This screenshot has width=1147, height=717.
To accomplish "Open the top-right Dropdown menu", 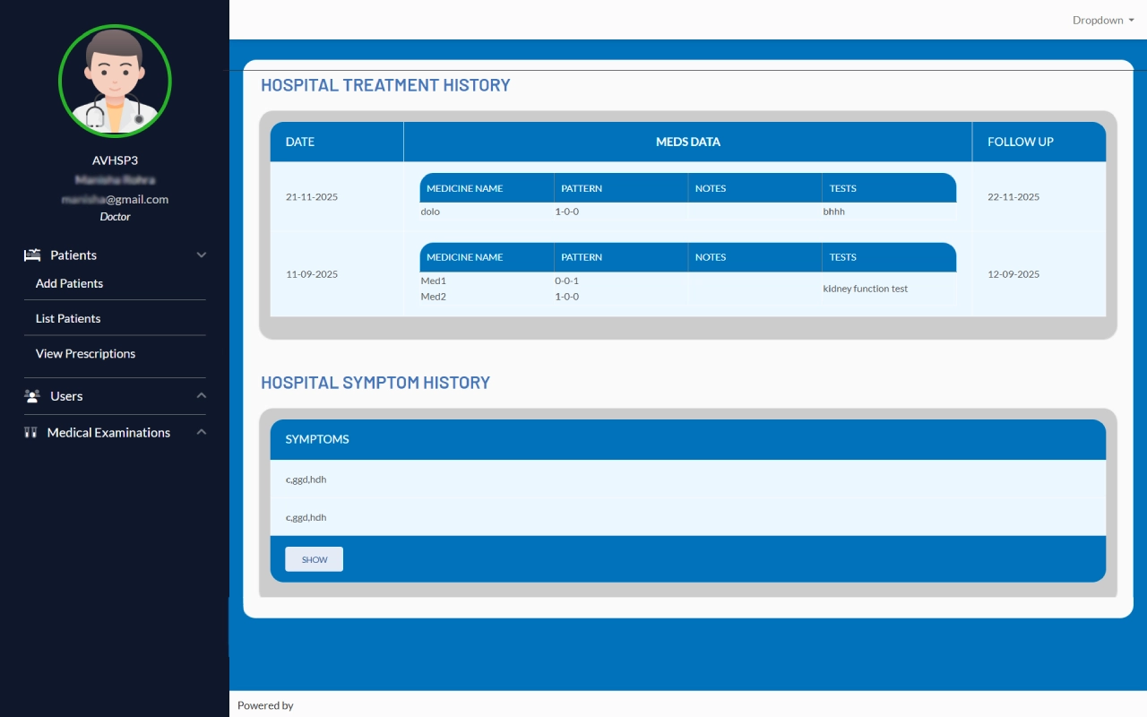I will pyautogui.click(x=1103, y=20).
